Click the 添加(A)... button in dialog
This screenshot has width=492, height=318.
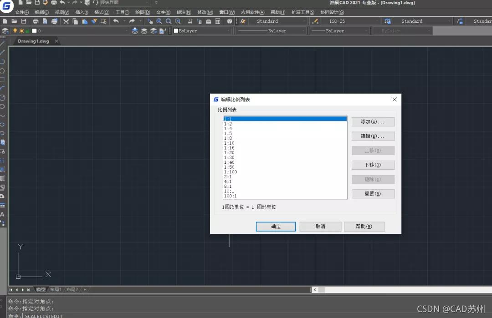tap(373, 122)
